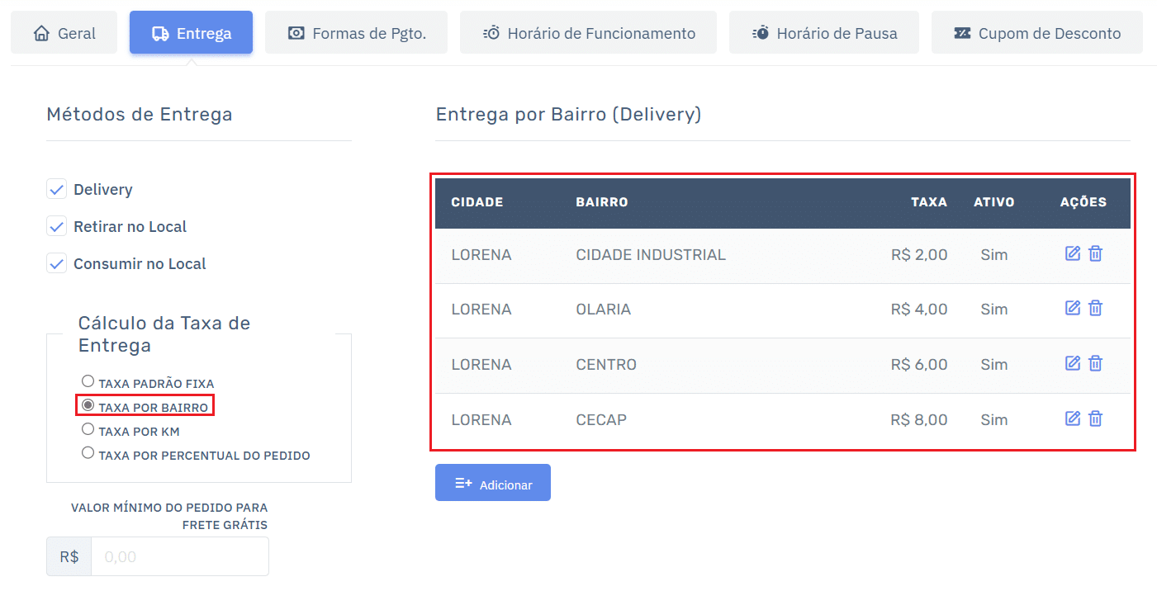Edit the CECAP neighborhood entry

(x=1072, y=418)
